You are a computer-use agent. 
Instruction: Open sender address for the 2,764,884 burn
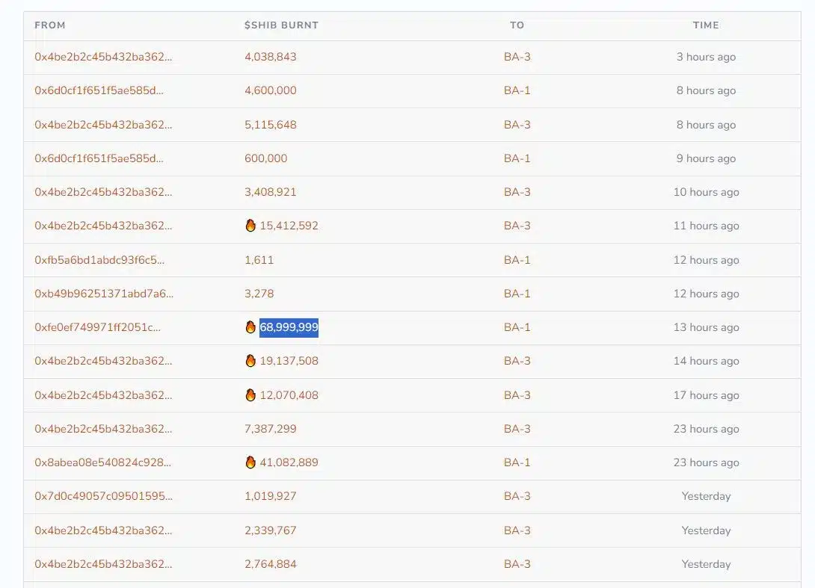coord(103,564)
